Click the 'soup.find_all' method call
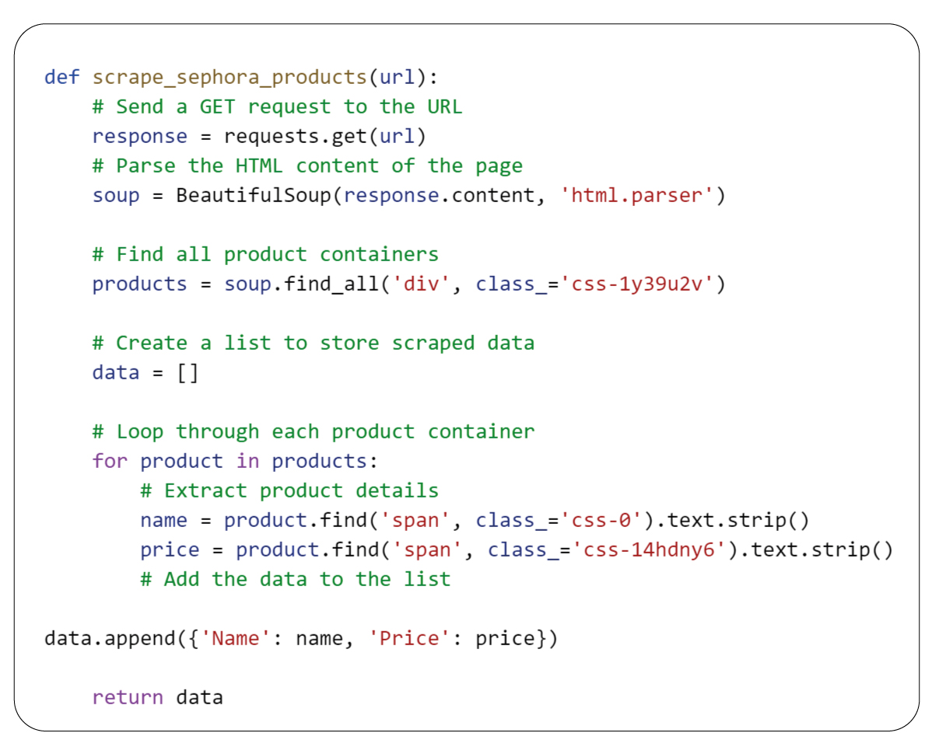932x747 pixels. 301,284
